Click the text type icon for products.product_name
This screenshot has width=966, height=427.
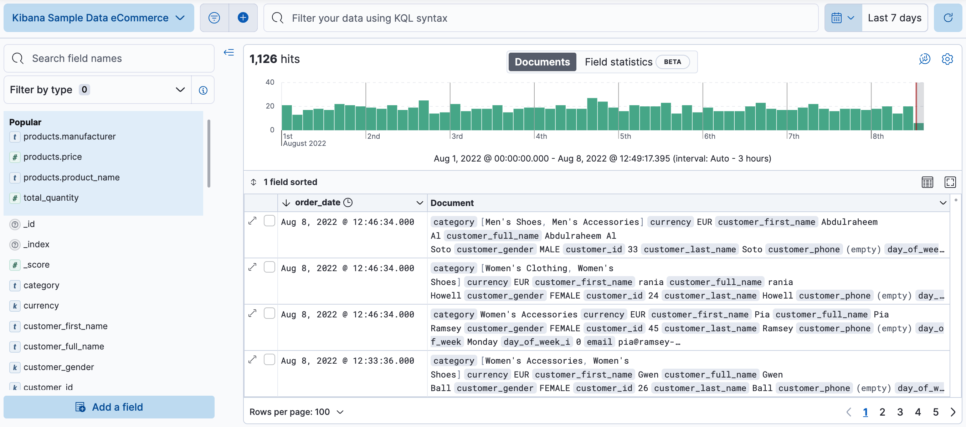(15, 178)
